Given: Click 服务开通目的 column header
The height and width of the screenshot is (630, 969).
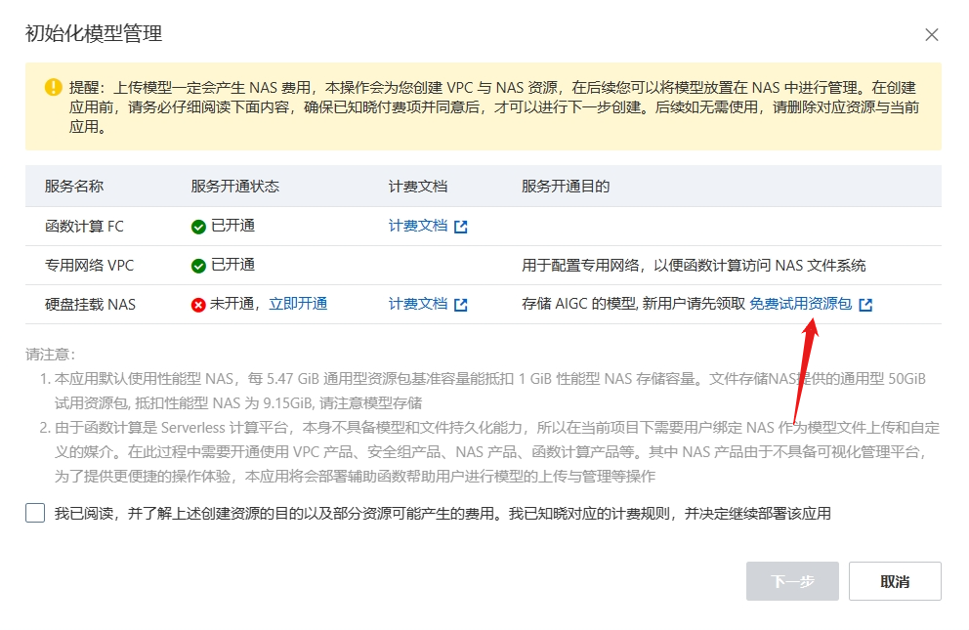Looking at the screenshot, I should point(566,186).
